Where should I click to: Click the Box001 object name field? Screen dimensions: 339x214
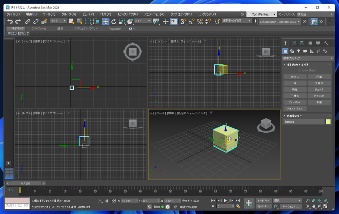click(304, 122)
